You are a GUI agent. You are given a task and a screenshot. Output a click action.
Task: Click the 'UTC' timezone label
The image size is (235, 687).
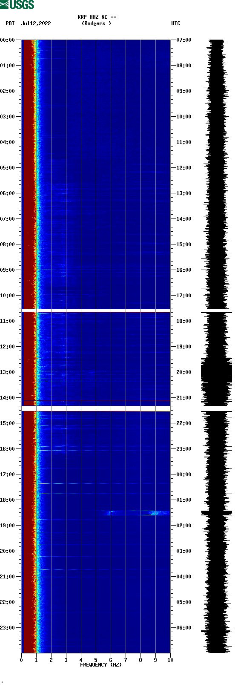176,23
